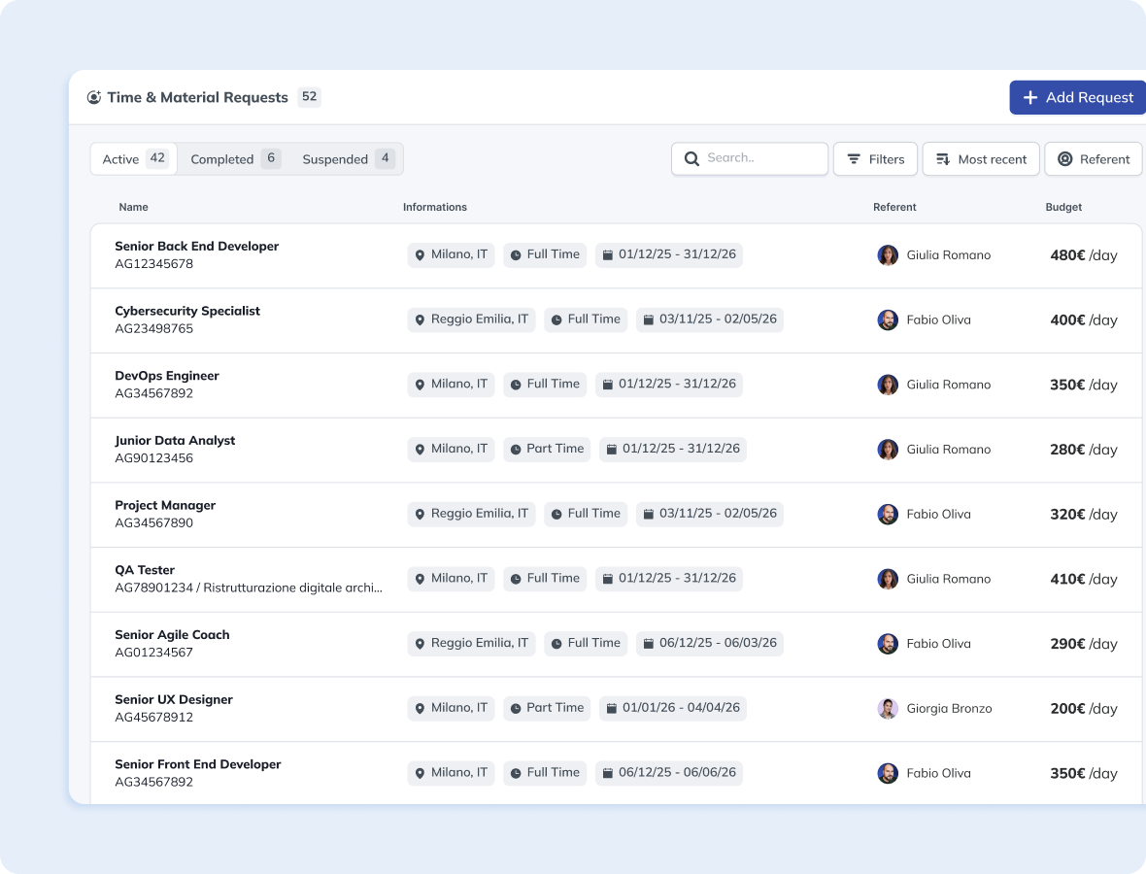Open the Most recent sort dropdown
1146x874 pixels.
pos(981,159)
